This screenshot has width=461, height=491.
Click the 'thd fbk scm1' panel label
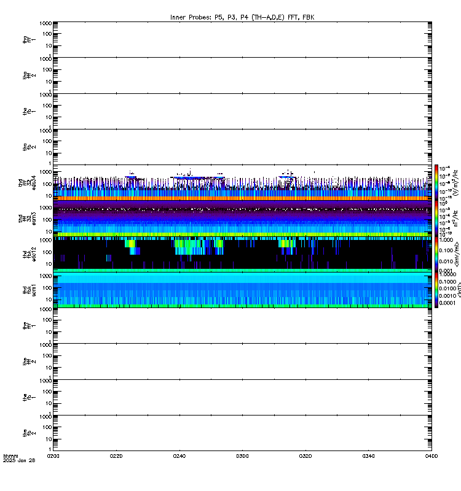[29, 290]
